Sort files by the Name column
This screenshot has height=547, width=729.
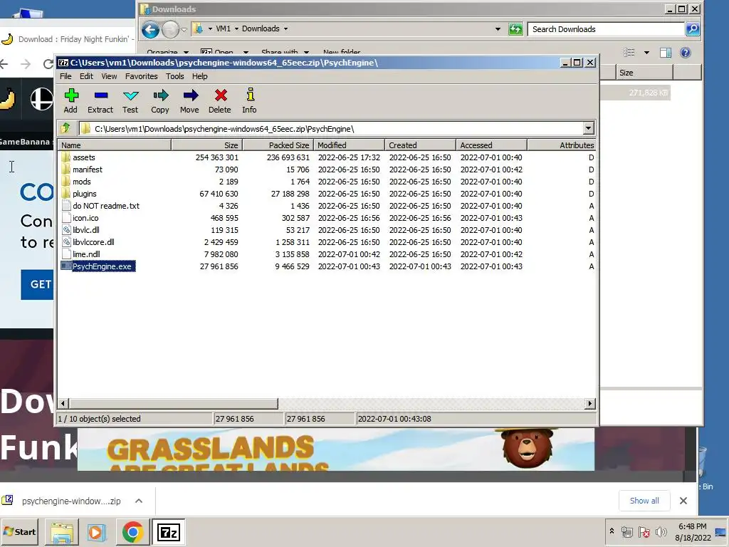pos(114,145)
